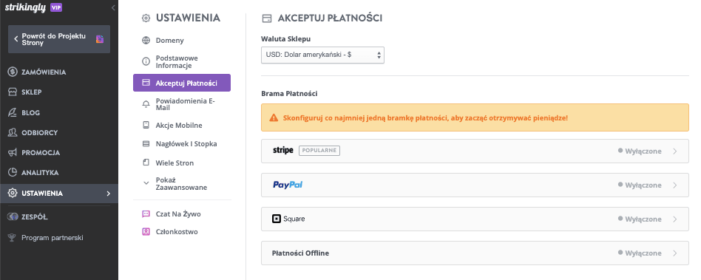Collapse the sidebar with the top arrow
The width and height of the screenshot is (701, 280).
click(x=113, y=7)
